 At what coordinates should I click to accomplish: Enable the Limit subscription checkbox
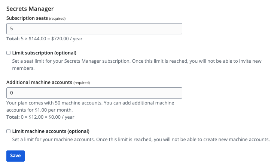click(9, 53)
